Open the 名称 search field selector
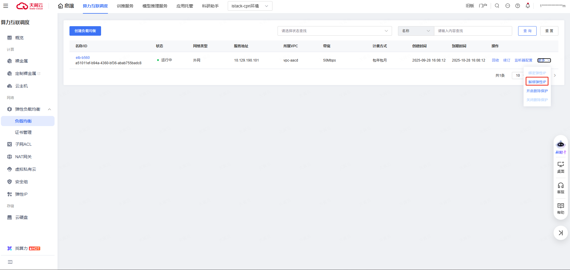Image resolution: width=570 pixels, height=270 pixels. pyautogui.click(x=416, y=31)
